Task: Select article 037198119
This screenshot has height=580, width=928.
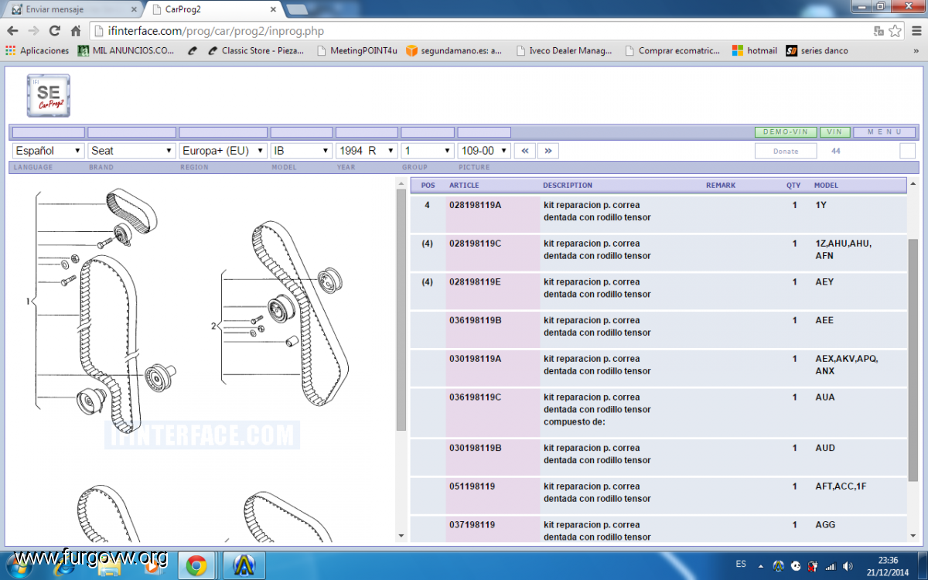Action: (472, 525)
